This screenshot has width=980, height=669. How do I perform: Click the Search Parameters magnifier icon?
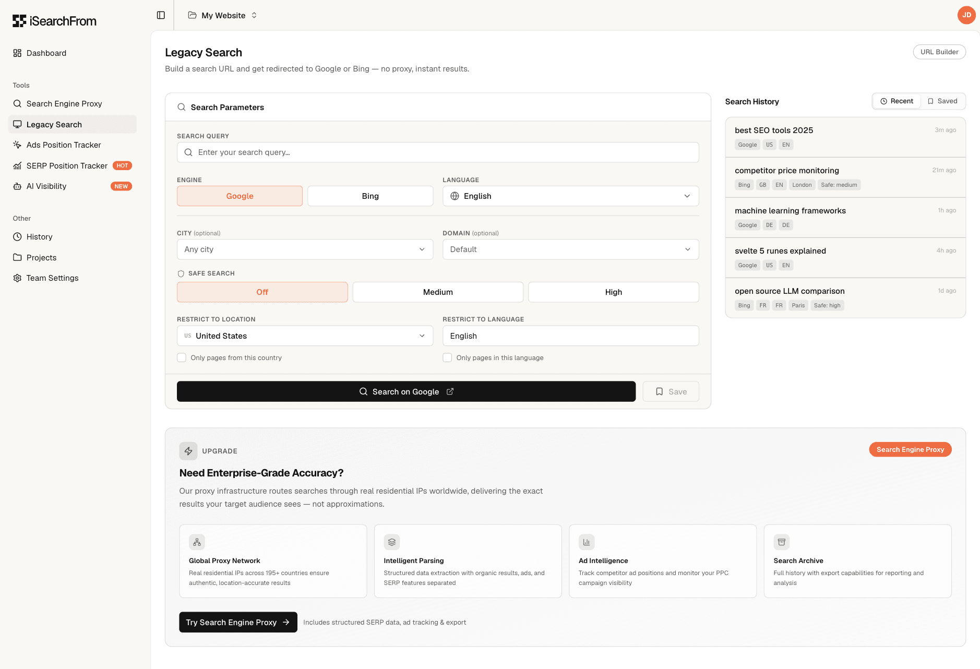tap(182, 107)
